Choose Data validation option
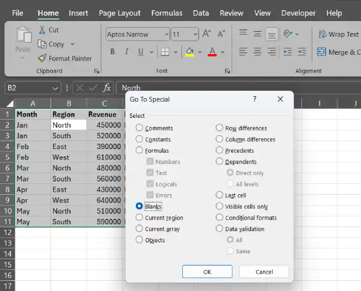The height and width of the screenshot is (291, 361). pyautogui.click(x=219, y=228)
